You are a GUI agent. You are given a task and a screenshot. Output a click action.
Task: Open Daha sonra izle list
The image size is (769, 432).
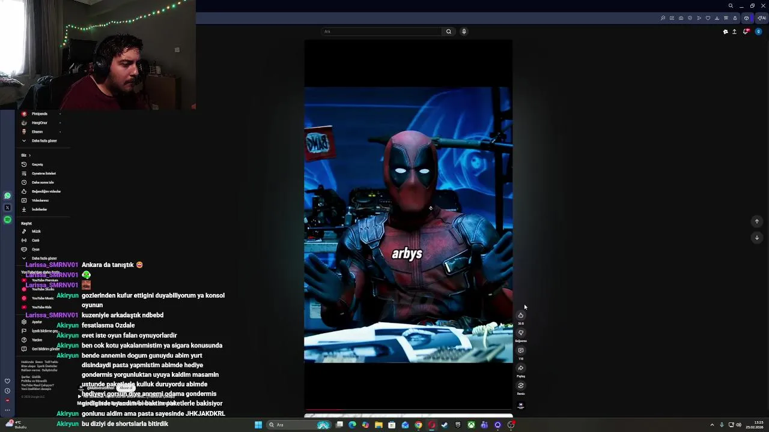point(42,182)
